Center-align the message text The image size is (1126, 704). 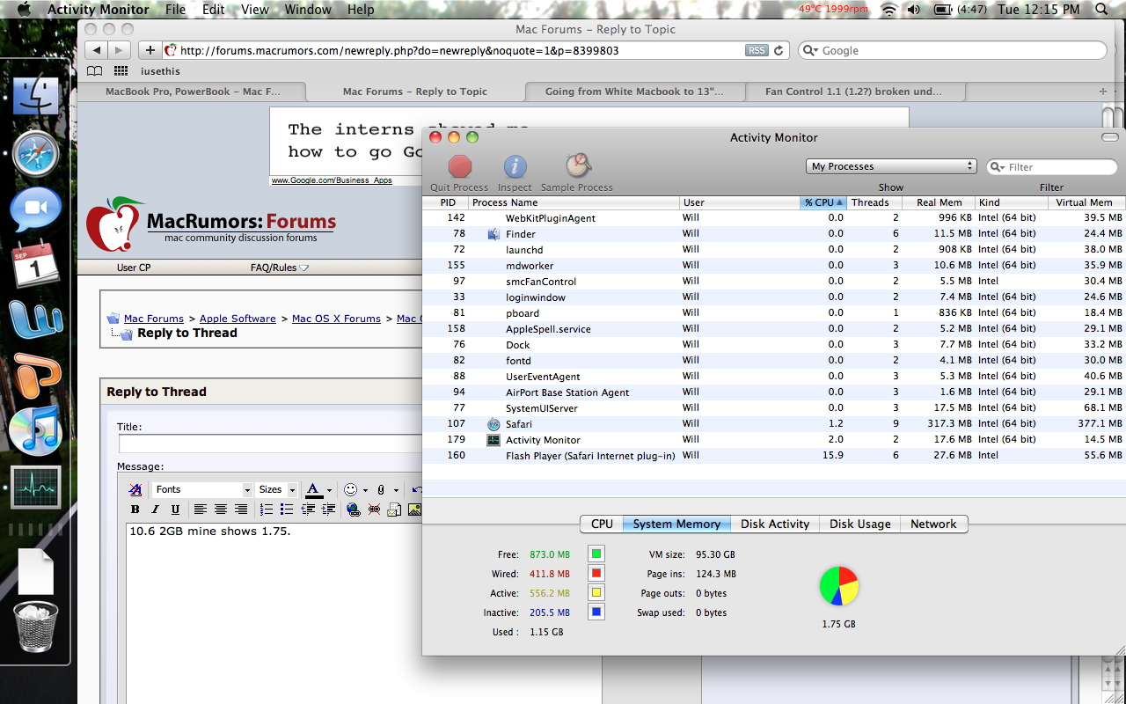pyautogui.click(x=221, y=510)
